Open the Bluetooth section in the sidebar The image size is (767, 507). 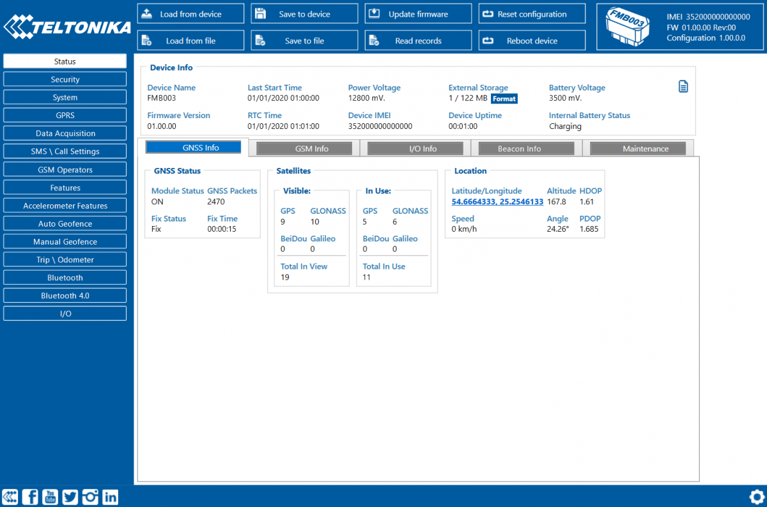[x=65, y=277]
